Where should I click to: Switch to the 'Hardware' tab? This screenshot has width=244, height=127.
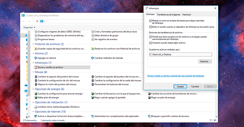pyautogui.click(x=186, y=15)
